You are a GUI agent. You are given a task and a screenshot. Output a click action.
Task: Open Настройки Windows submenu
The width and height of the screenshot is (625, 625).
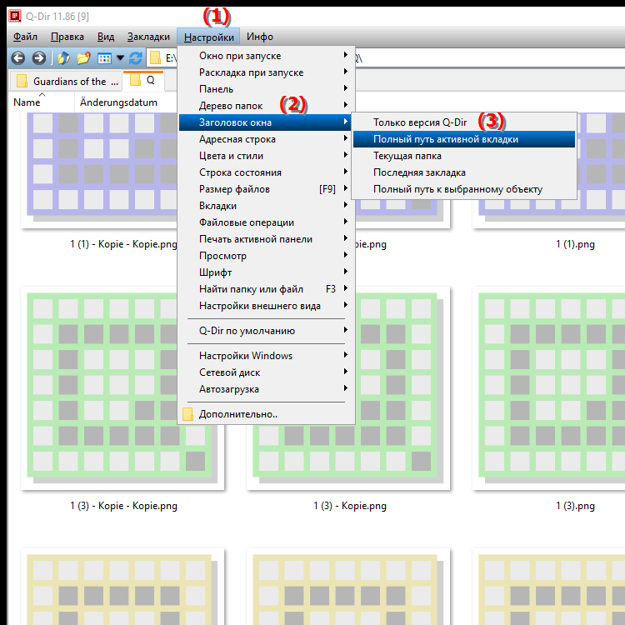266,356
